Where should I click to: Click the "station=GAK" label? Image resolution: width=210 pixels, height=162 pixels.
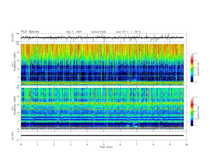pos(98,32)
